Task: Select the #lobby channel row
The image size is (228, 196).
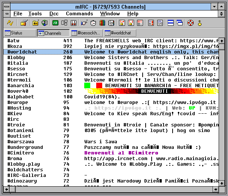Action: pos(111,58)
